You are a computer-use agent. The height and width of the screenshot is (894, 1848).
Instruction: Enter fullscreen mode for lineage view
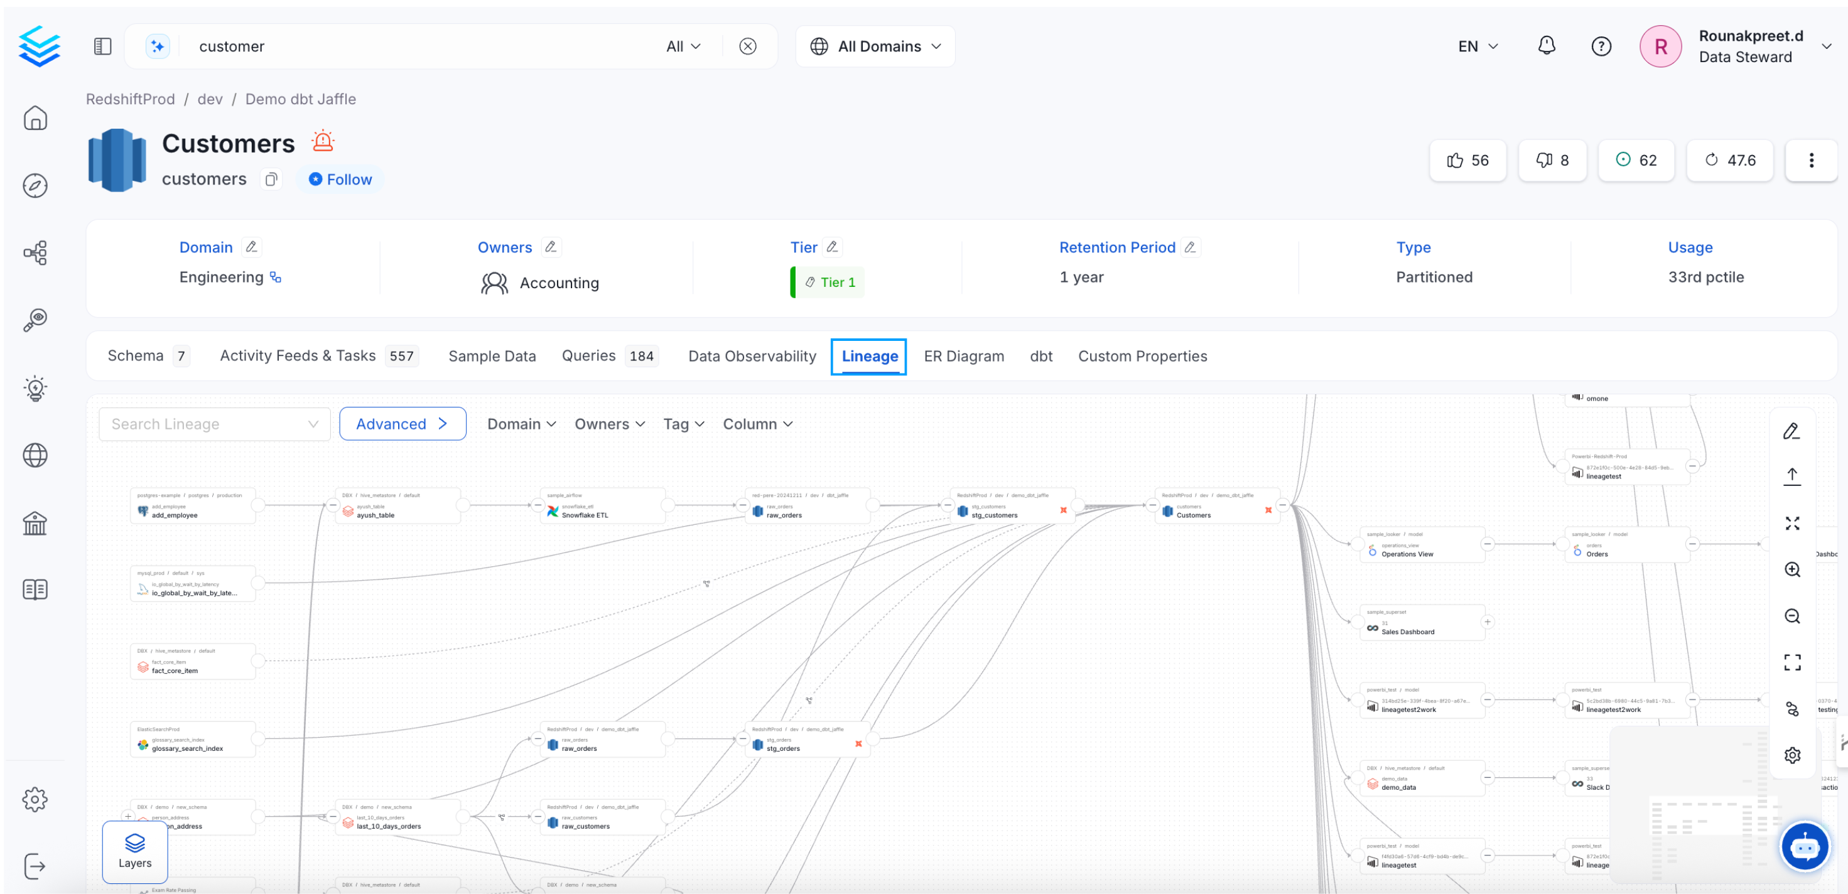click(1792, 662)
